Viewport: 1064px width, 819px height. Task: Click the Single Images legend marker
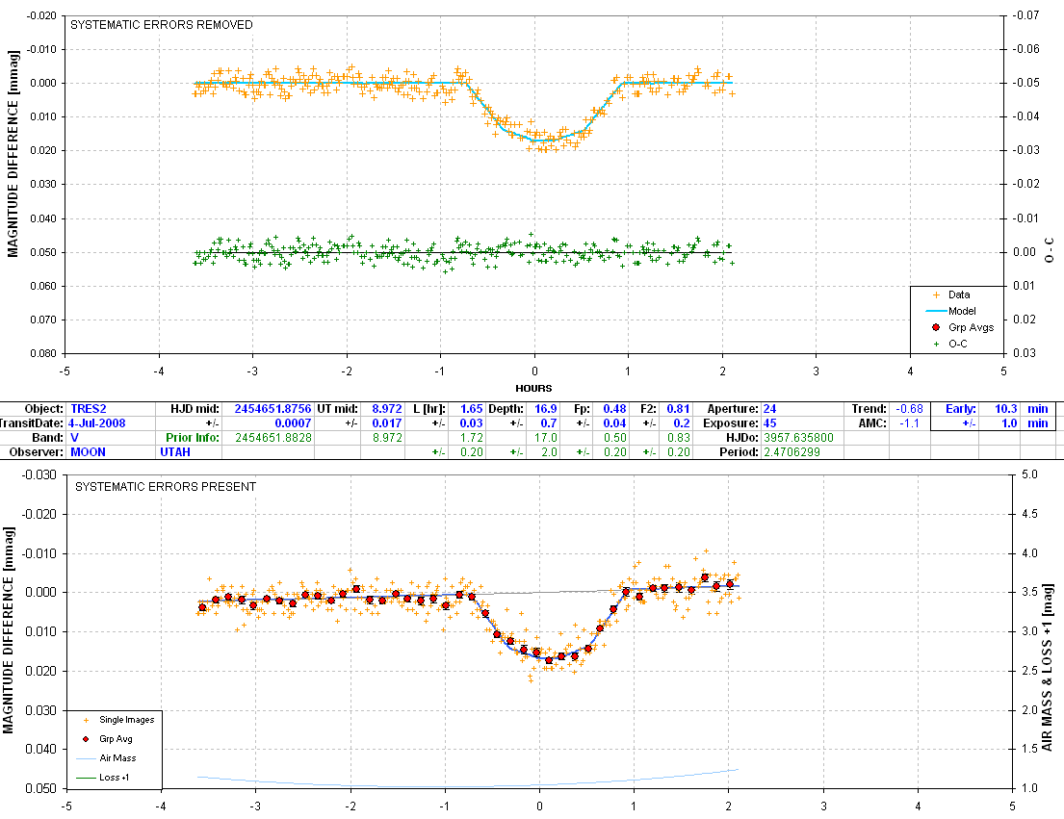point(87,719)
